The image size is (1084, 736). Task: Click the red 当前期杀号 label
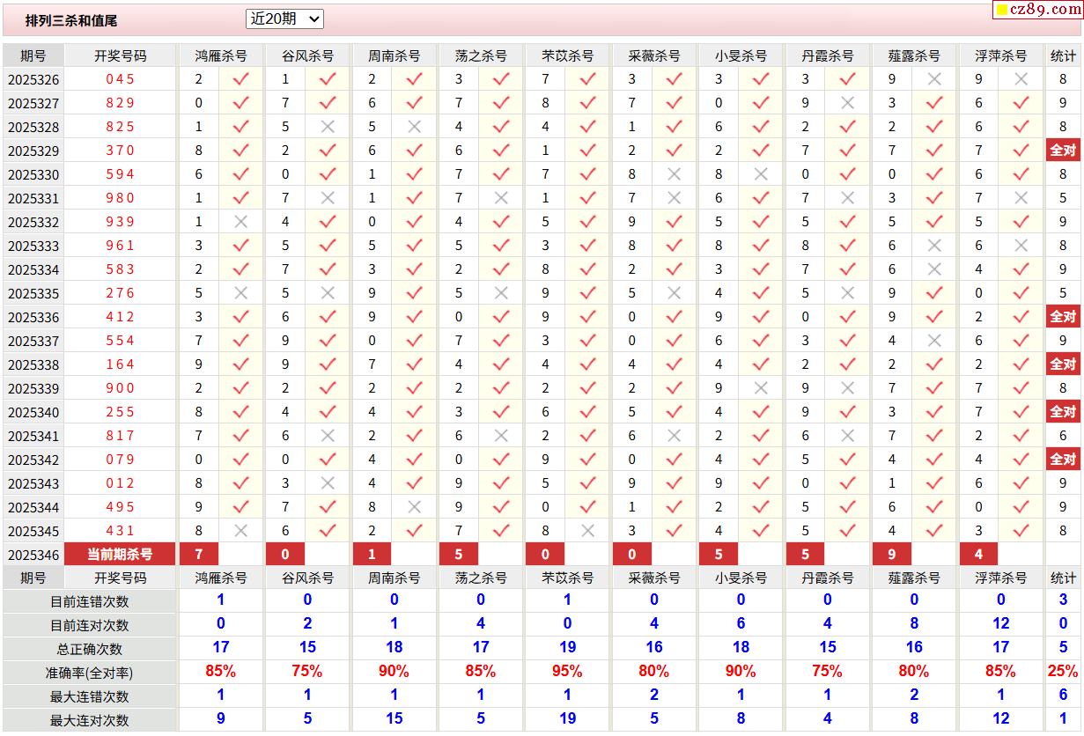[x=120, y=554]
